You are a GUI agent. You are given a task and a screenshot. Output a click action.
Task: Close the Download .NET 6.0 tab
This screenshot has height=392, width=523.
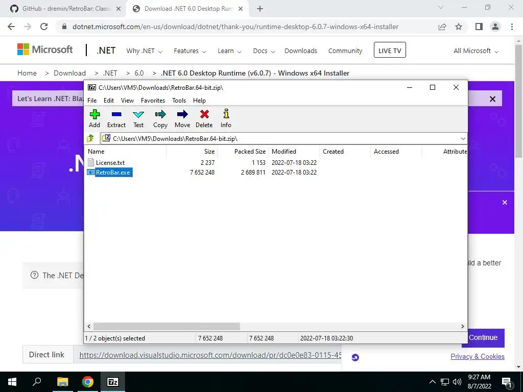241,9
